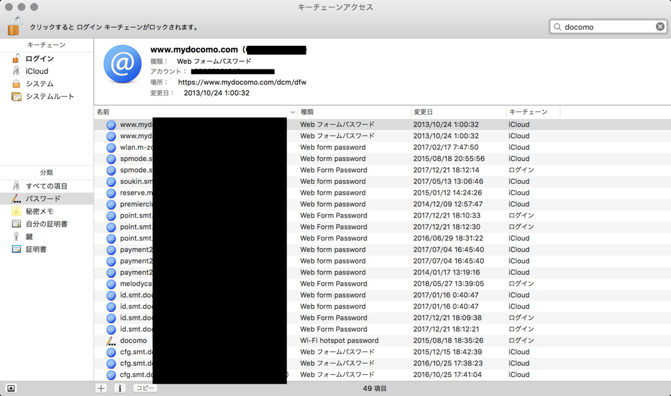Open the 秘密メモ category
Image resolution: width=671 pixels, height=396 pixels.
tap(40, 211)
